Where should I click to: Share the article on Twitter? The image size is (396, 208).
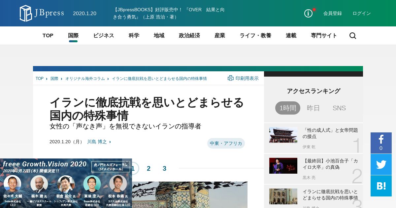click(x=381, y=164)
